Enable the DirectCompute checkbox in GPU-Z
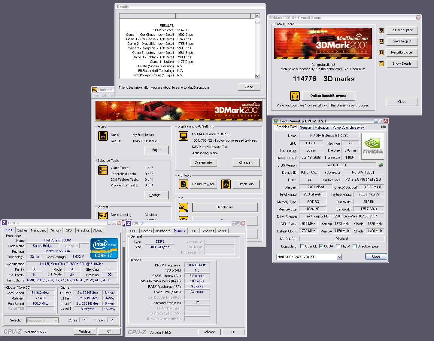This screenshot has width=434, height=341. tap(355, 246)
